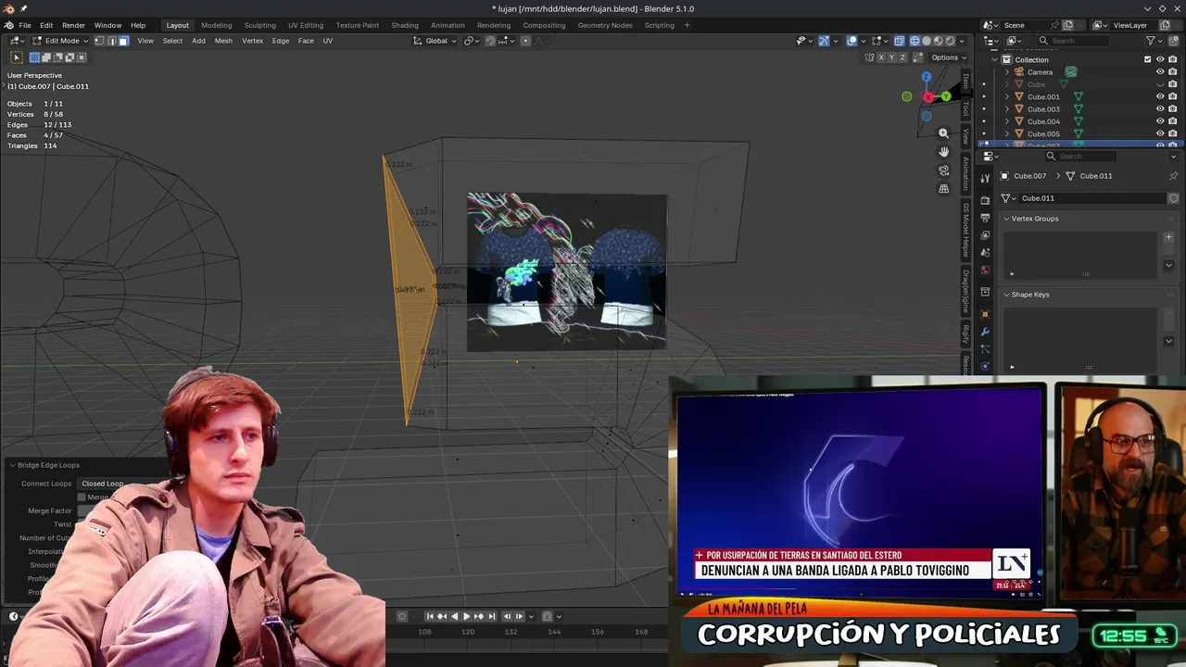Select face select mode icon
1186x667 pixels.
(x=123, y=41)
